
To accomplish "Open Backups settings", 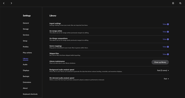I will tap(26, 76).
